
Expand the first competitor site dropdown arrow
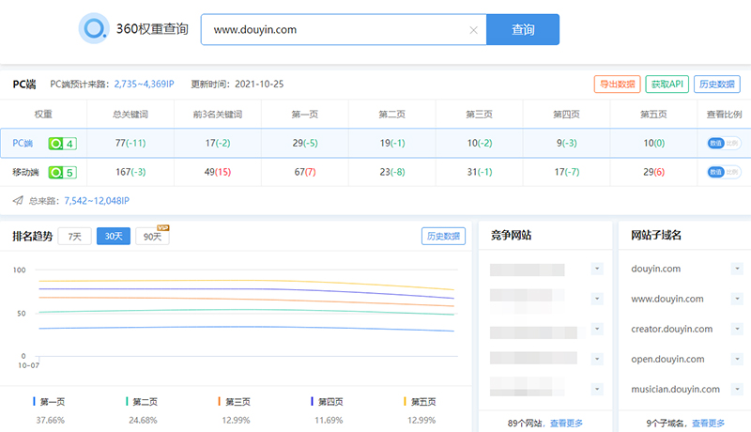[597, 269]
